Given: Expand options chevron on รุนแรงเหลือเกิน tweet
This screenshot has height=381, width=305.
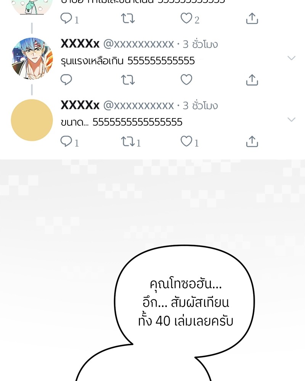Looking at the screenshot, I should click(x=291, y=58).
